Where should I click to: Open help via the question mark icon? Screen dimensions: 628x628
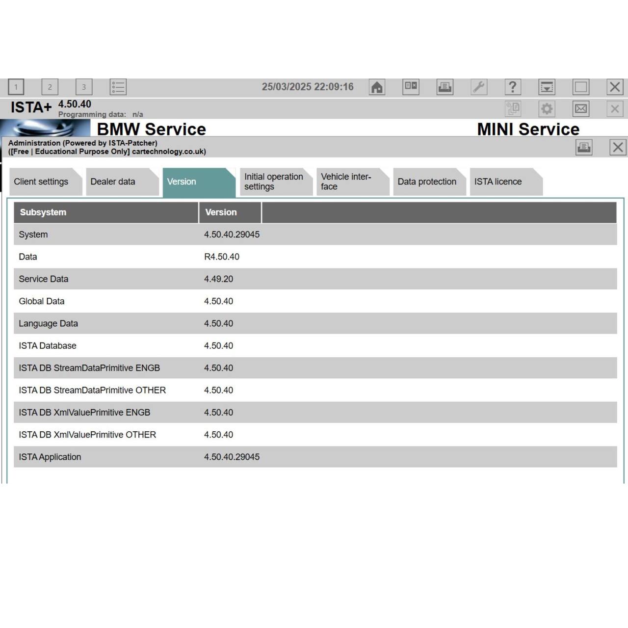tap(513, 87)
